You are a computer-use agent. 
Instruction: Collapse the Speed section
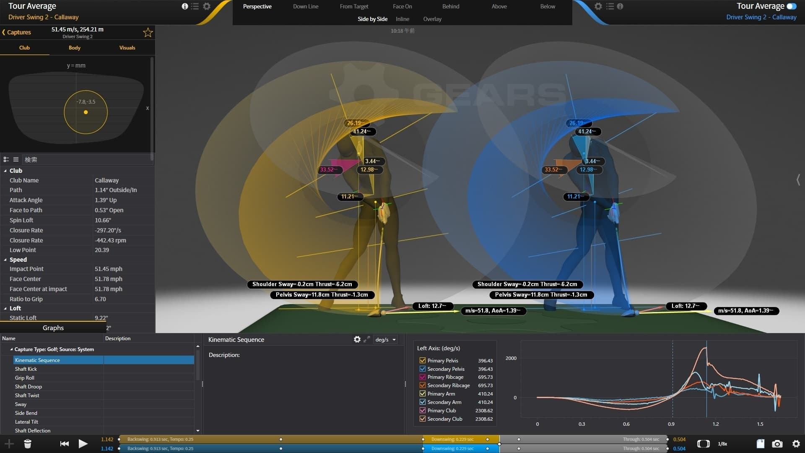click(5, 260)
